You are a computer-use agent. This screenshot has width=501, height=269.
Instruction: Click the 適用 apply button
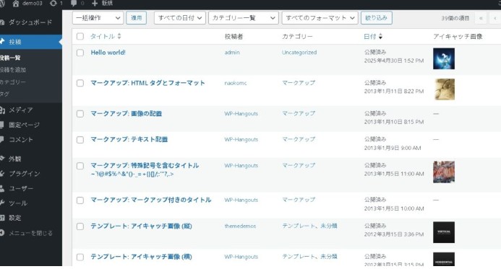pyautogui.click(x=137, y=18)
